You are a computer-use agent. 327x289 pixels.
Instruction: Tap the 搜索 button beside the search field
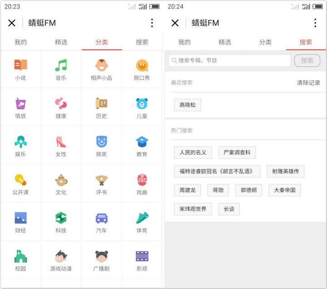[307, 61]
